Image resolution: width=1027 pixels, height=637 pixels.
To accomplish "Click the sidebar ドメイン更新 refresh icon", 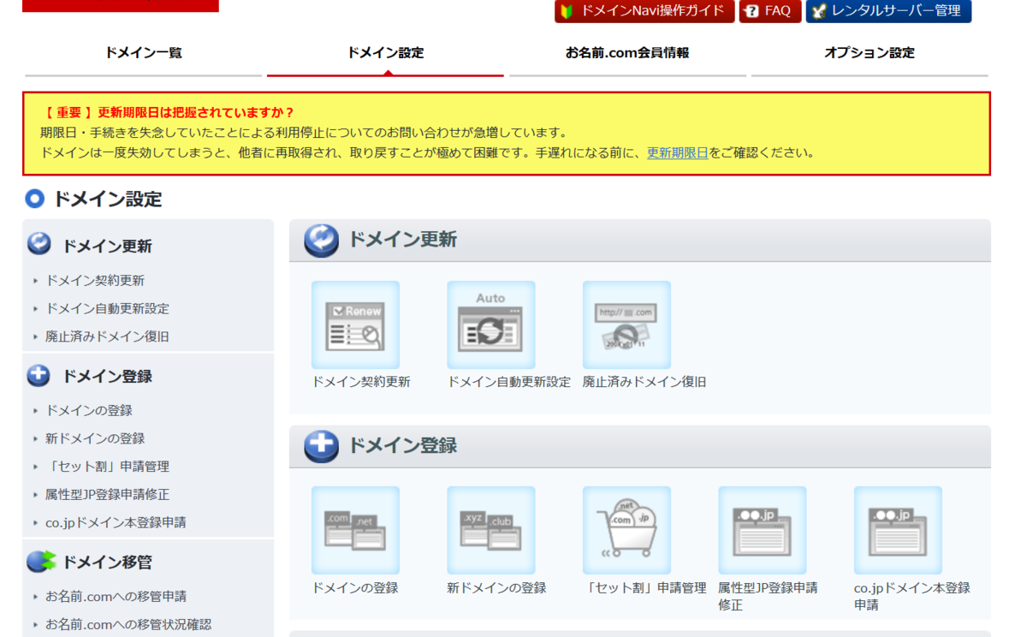I will (x=39, y=244).
